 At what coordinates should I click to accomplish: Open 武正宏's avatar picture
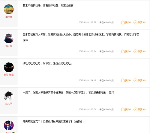(9, 38)
